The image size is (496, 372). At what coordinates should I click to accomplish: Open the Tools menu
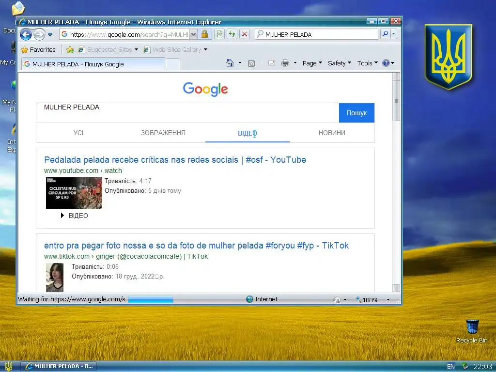tap(367, 63)
